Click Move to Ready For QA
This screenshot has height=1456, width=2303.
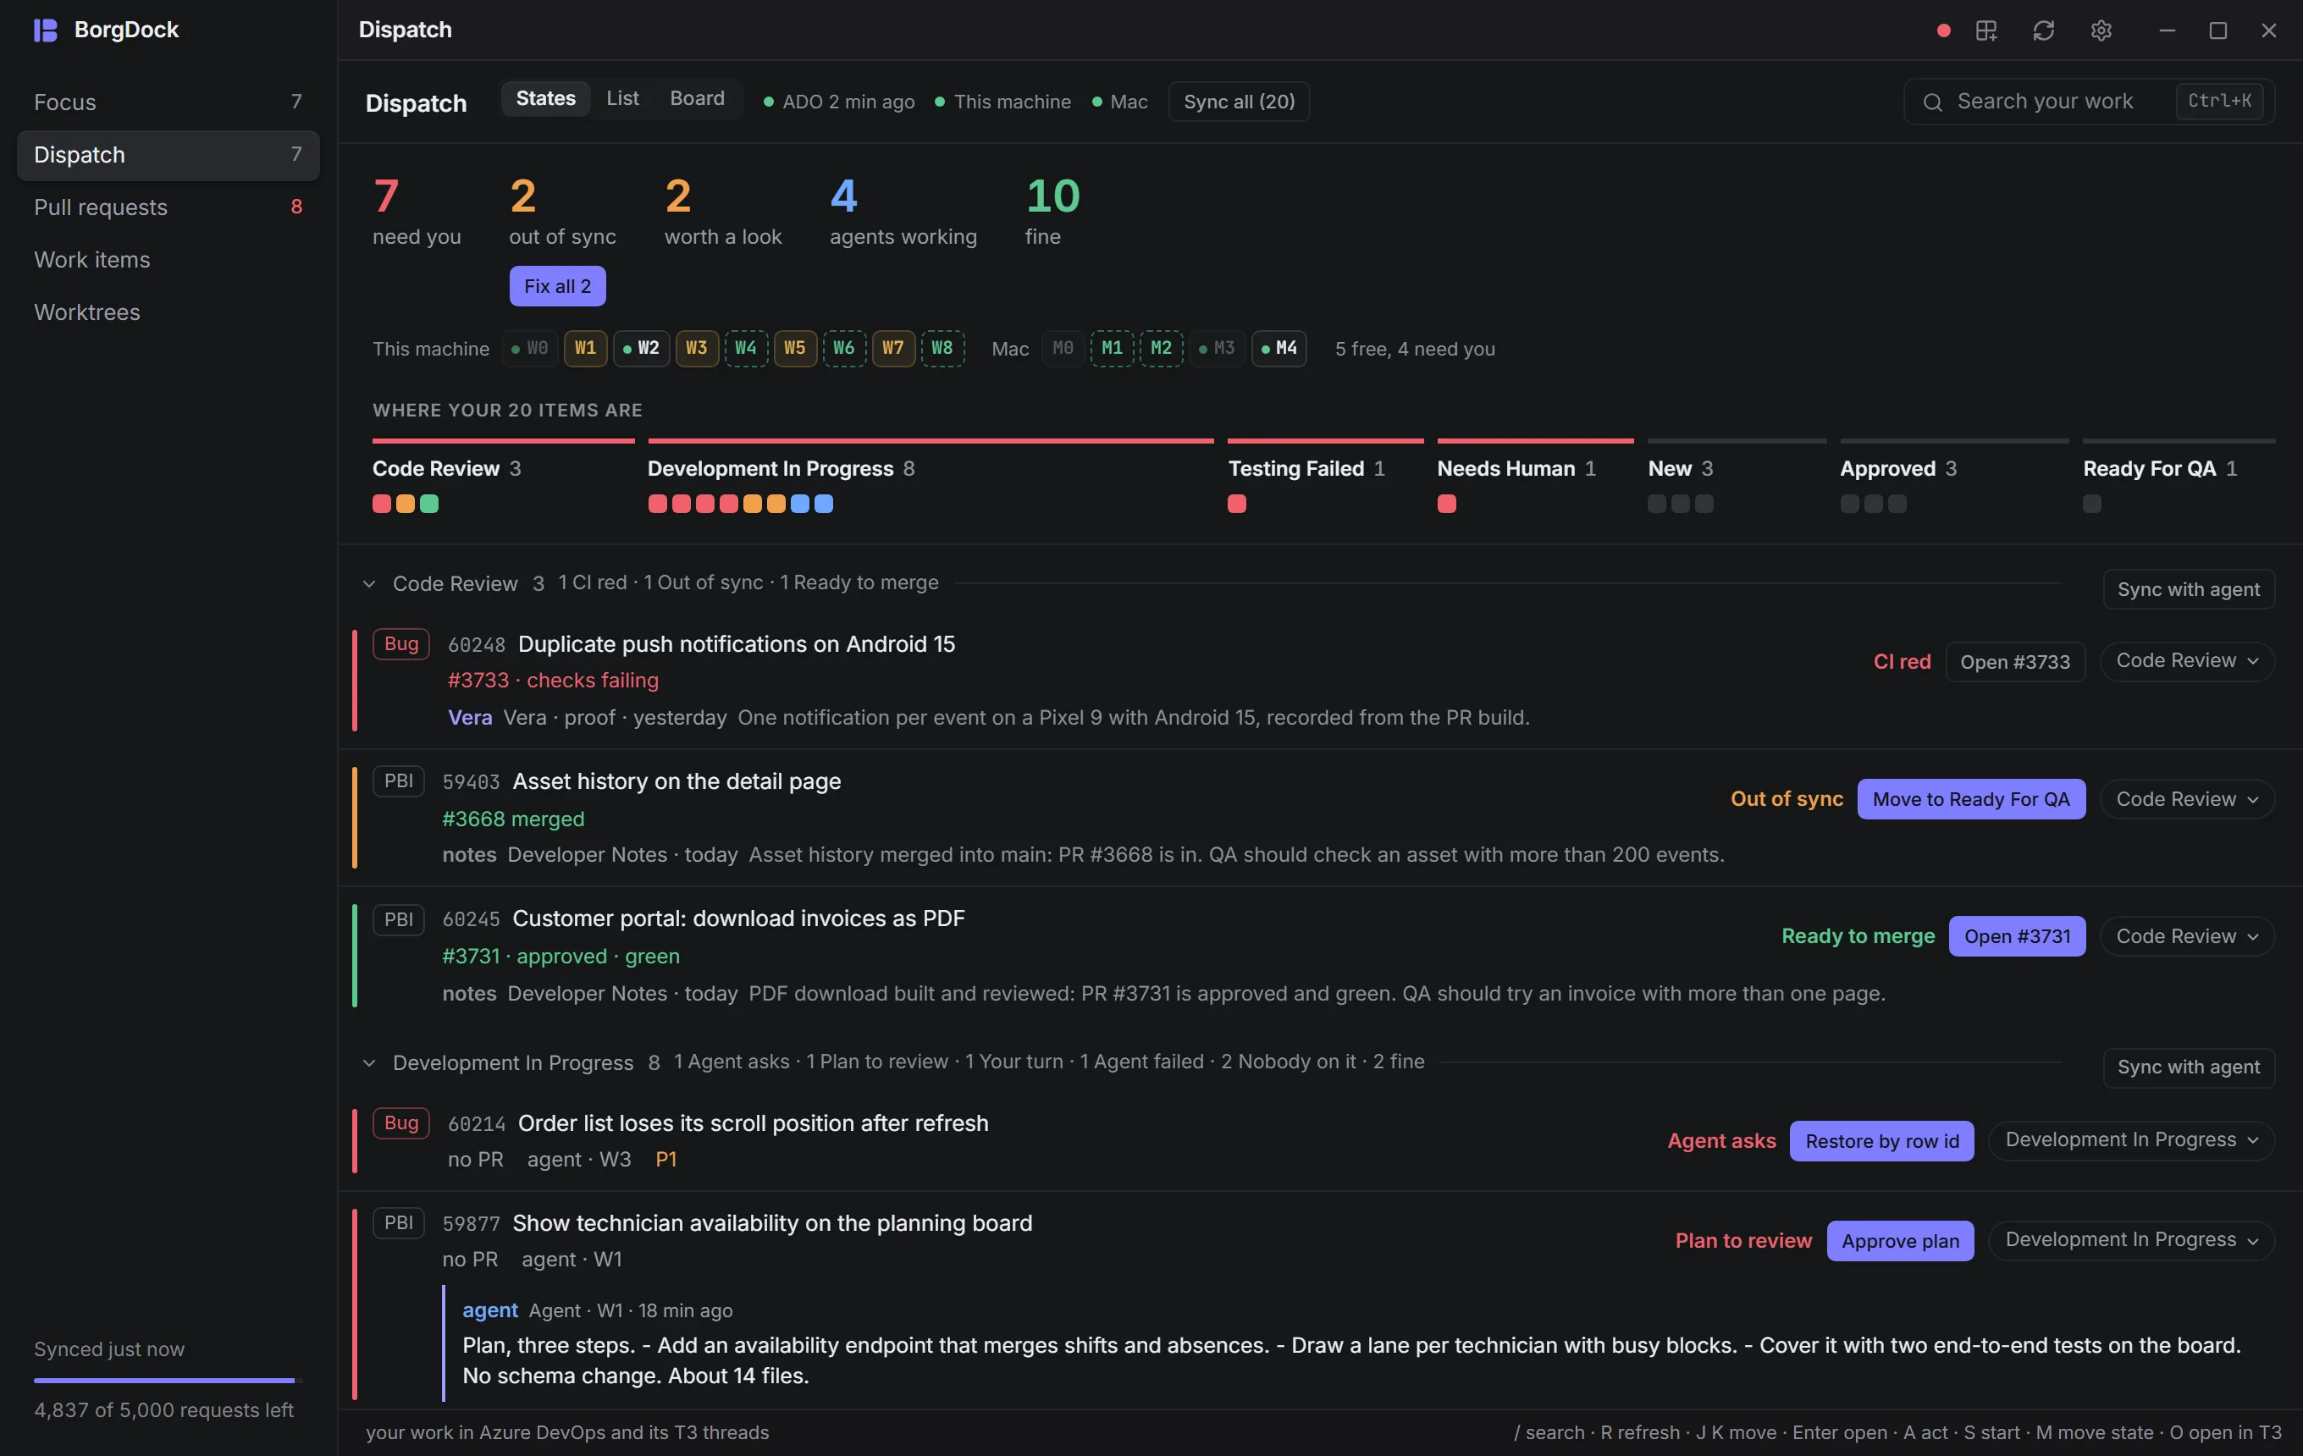coord(1971,799)
